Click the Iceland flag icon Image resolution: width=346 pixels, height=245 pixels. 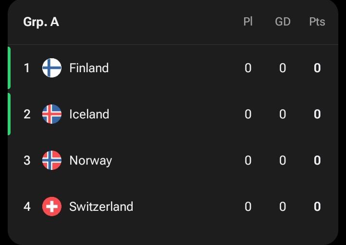pyautogui.click(x=52, y=114)
